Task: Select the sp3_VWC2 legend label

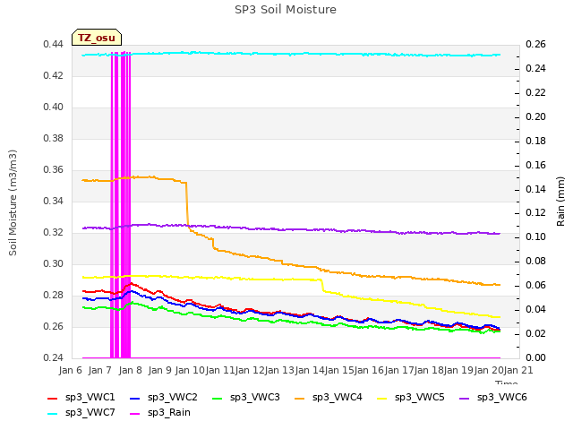Action: (173, 397)
